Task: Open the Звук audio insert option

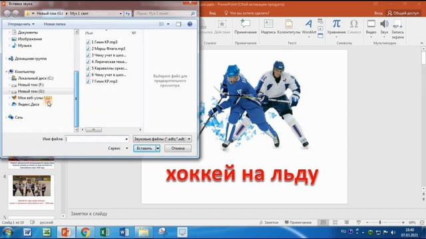Action: (384, 28)
